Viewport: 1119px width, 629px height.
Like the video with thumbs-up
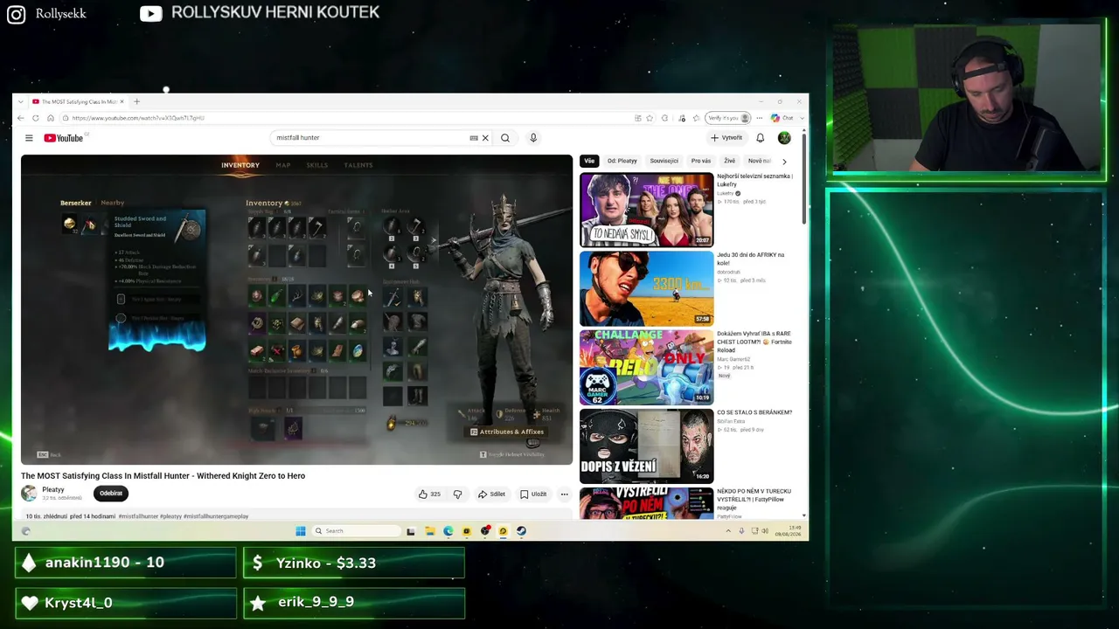click(x=429, y=494)
